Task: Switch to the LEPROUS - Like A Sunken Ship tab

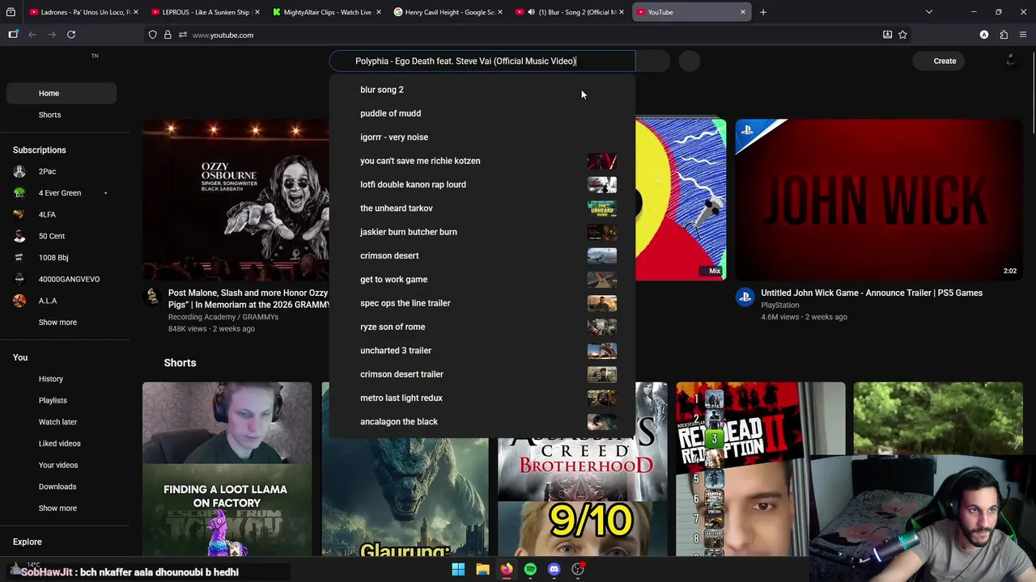Action: coord(205,12)
